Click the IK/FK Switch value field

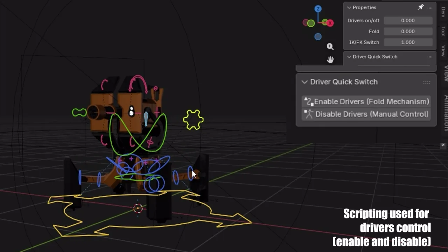408,42
